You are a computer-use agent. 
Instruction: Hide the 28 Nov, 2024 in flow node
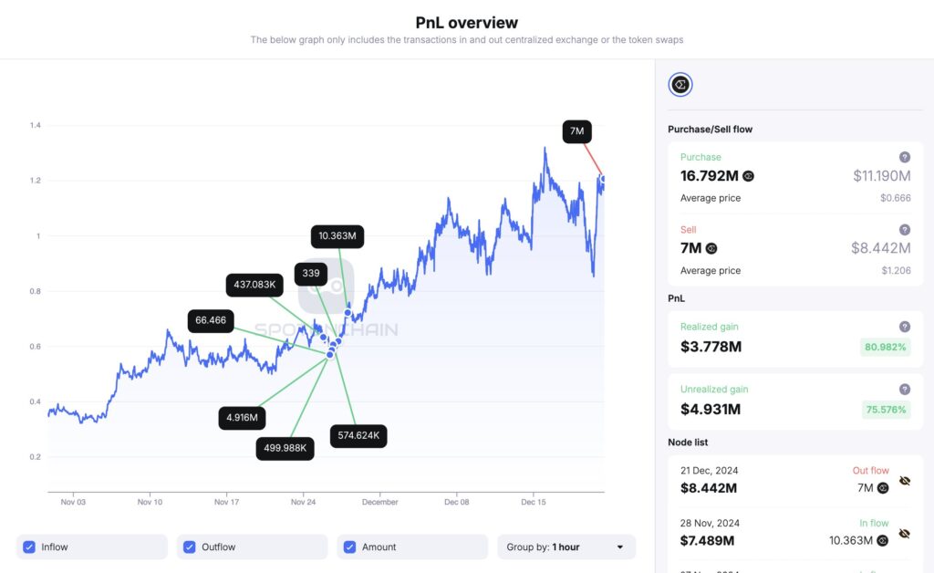coord(905,533)
